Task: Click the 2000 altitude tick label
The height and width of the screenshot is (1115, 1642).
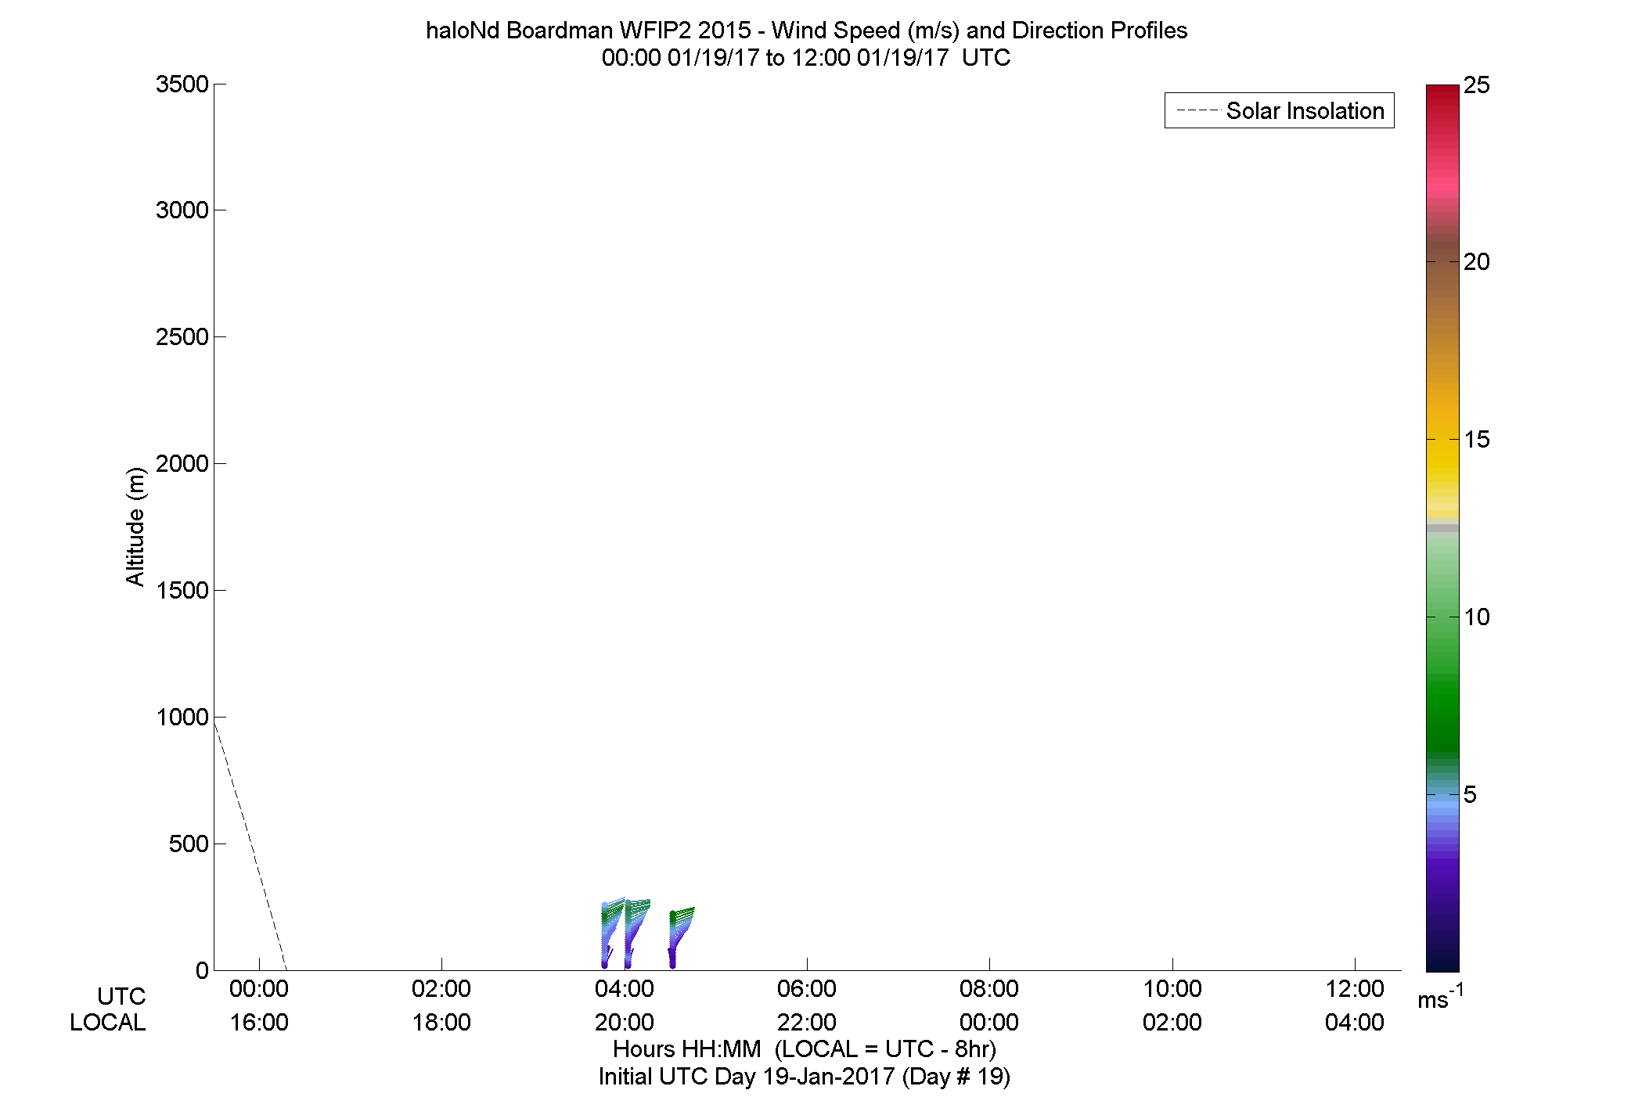Action: coord(182,464)
